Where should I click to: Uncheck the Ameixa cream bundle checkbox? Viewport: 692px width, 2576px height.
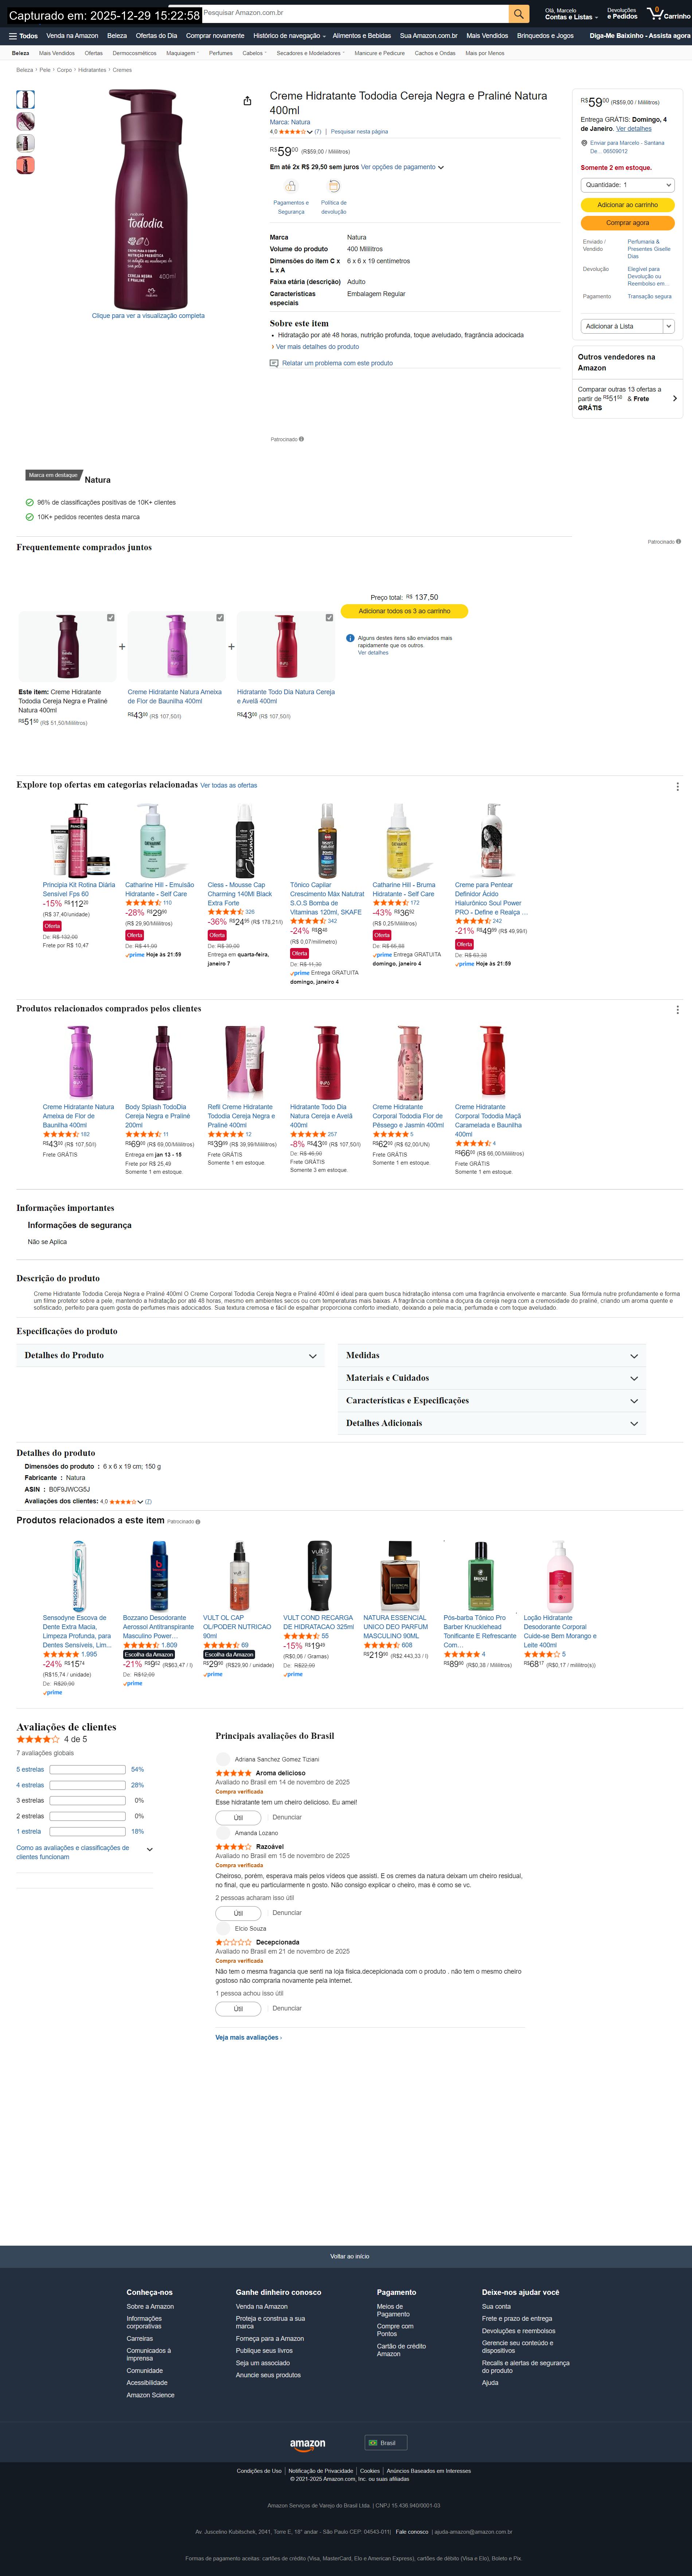click(220, 618)
